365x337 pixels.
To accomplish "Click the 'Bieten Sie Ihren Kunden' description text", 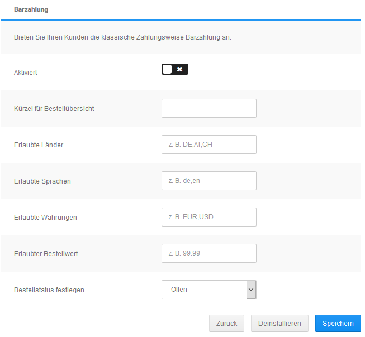I will pos(122,37).
